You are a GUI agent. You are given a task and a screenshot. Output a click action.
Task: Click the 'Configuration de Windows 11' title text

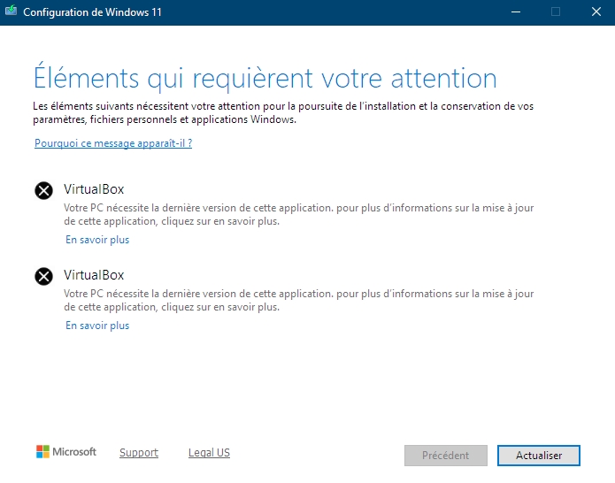(x=92, y=12)
